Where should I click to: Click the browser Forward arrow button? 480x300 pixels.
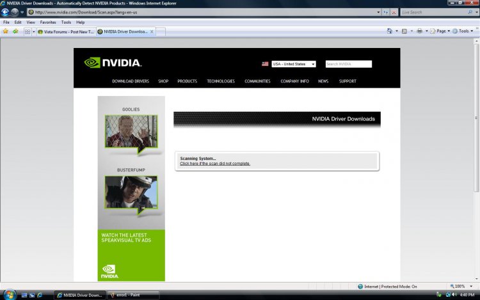[14, 12]
